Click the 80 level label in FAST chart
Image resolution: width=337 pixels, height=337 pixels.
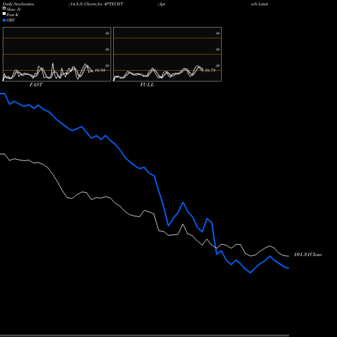(107, 33)
